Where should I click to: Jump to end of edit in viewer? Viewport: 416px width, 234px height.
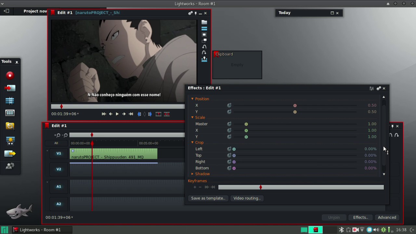(x=131, y=114)
